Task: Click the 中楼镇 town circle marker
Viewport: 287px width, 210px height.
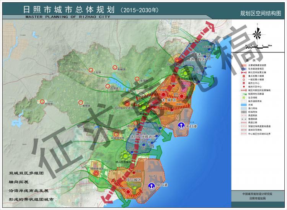Action: coord(41,102)
